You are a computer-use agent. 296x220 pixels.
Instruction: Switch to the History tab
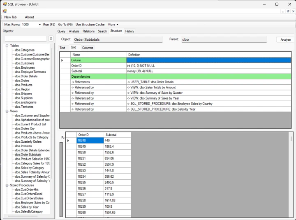tap(129, 31)
